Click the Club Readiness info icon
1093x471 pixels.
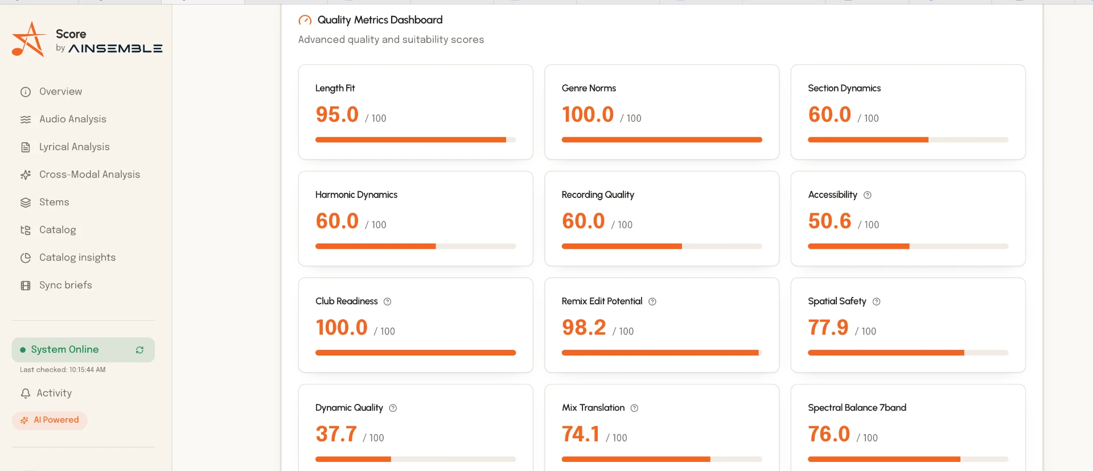click(x=387, y=301)
